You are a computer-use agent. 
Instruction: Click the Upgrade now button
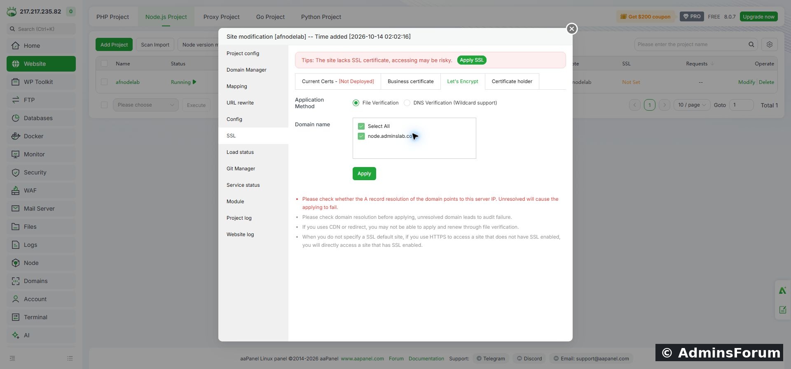point(758,17)
